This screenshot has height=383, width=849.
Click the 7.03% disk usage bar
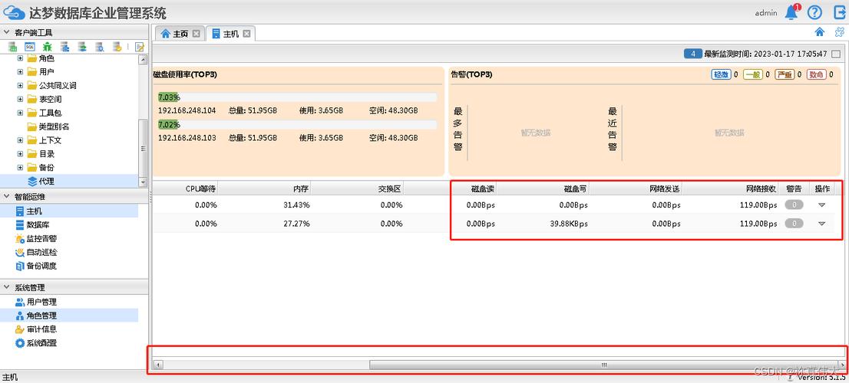(297, 97)
